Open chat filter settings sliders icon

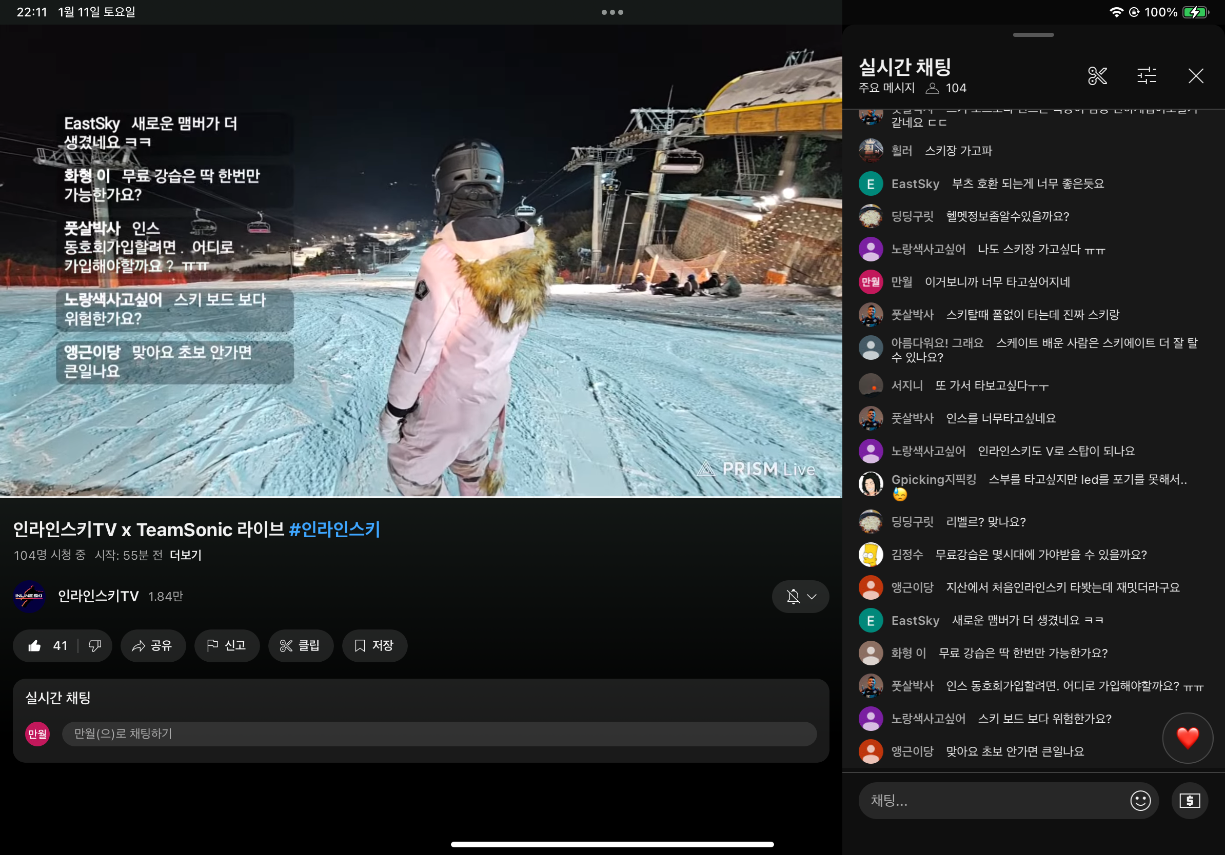1147,76
